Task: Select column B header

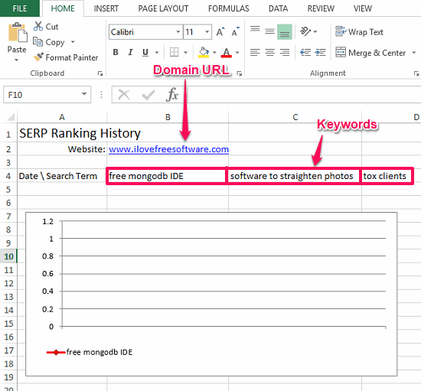Action: [x=168, y=117]
